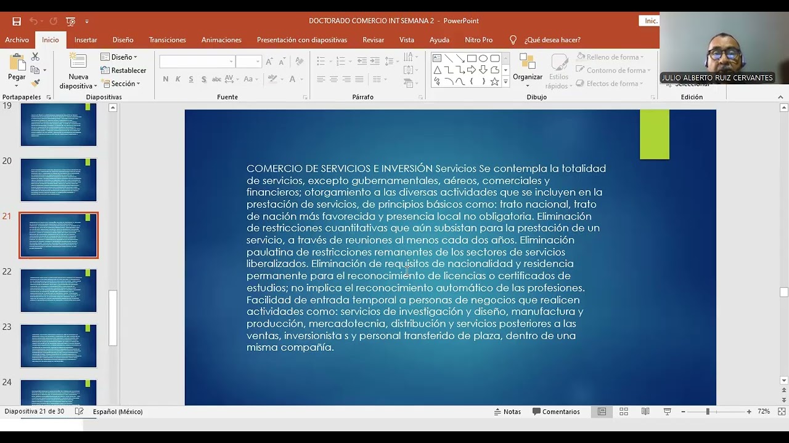Select the oval shape in gallery
Image resolution: width=789 pixels, height=443 pixels.
pos(483,58)
